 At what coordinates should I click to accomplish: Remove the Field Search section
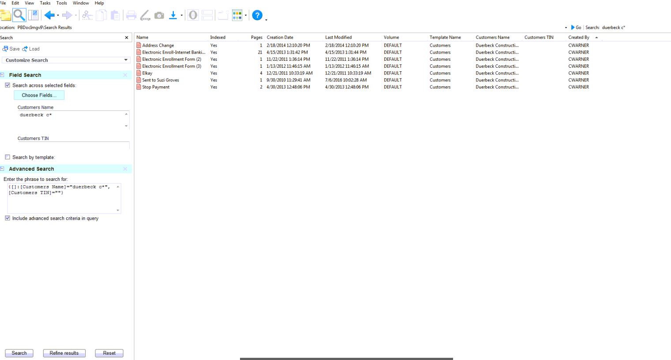pos(125,75)
